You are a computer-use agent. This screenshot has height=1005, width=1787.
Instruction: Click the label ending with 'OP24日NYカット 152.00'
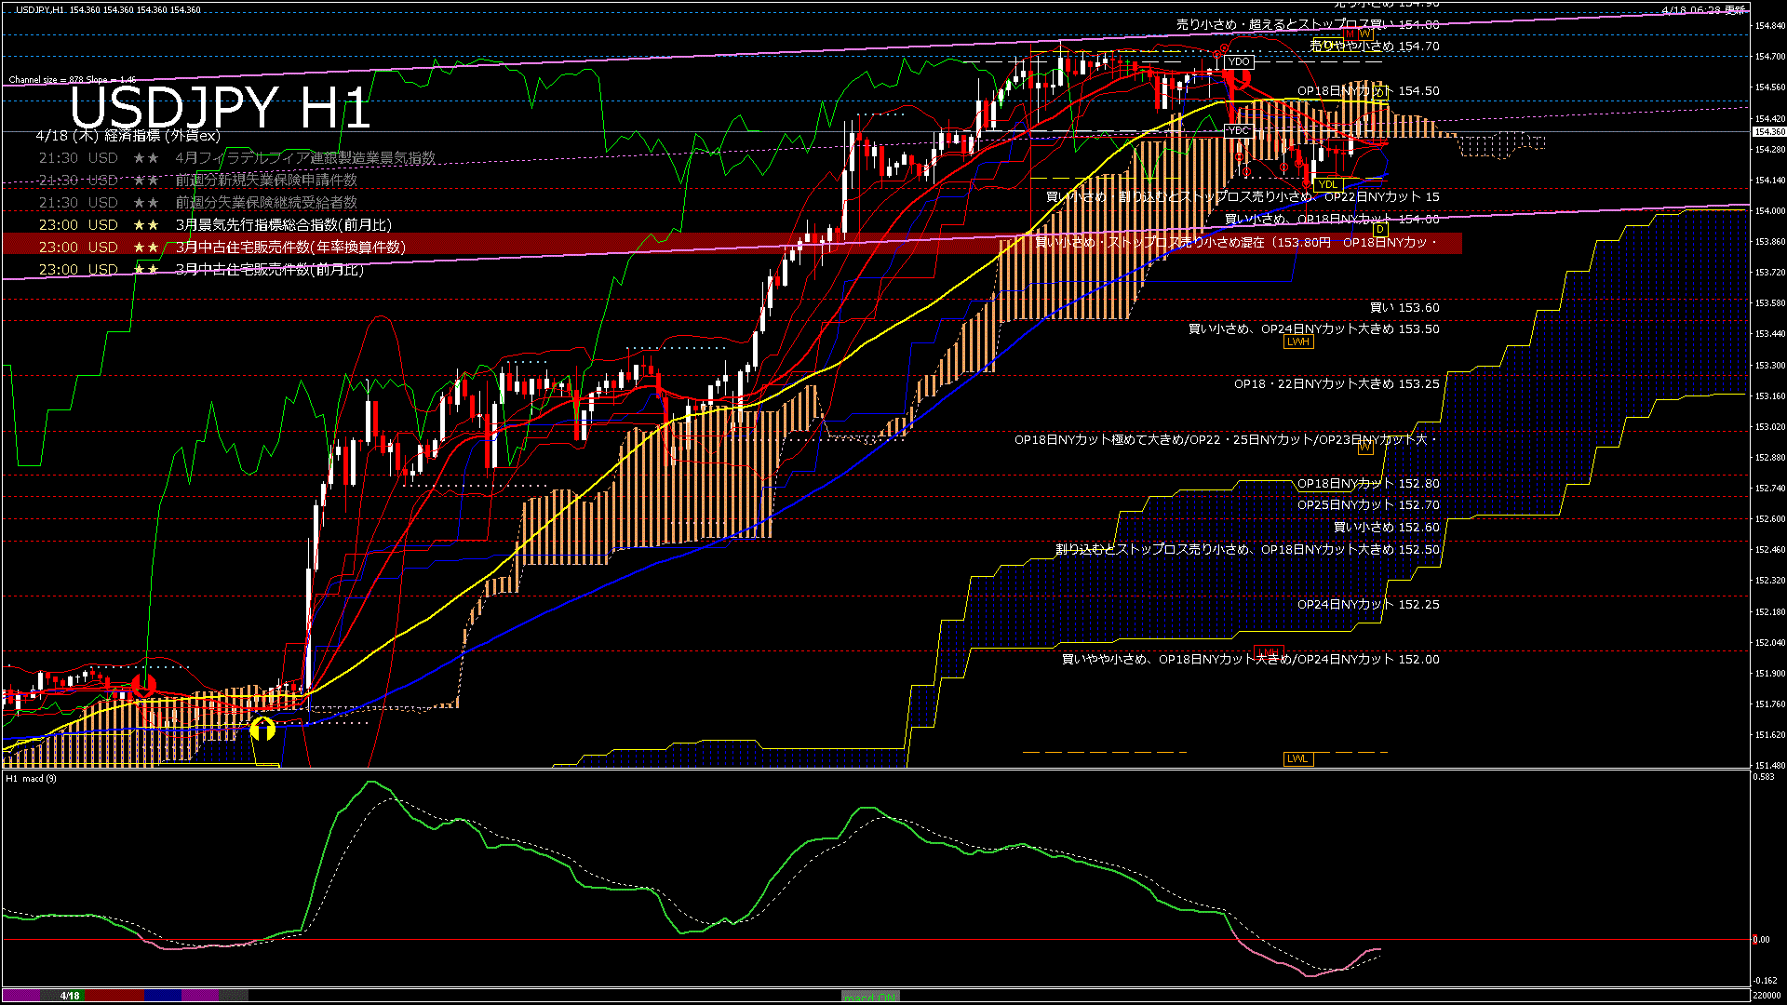click(1251, 660)
